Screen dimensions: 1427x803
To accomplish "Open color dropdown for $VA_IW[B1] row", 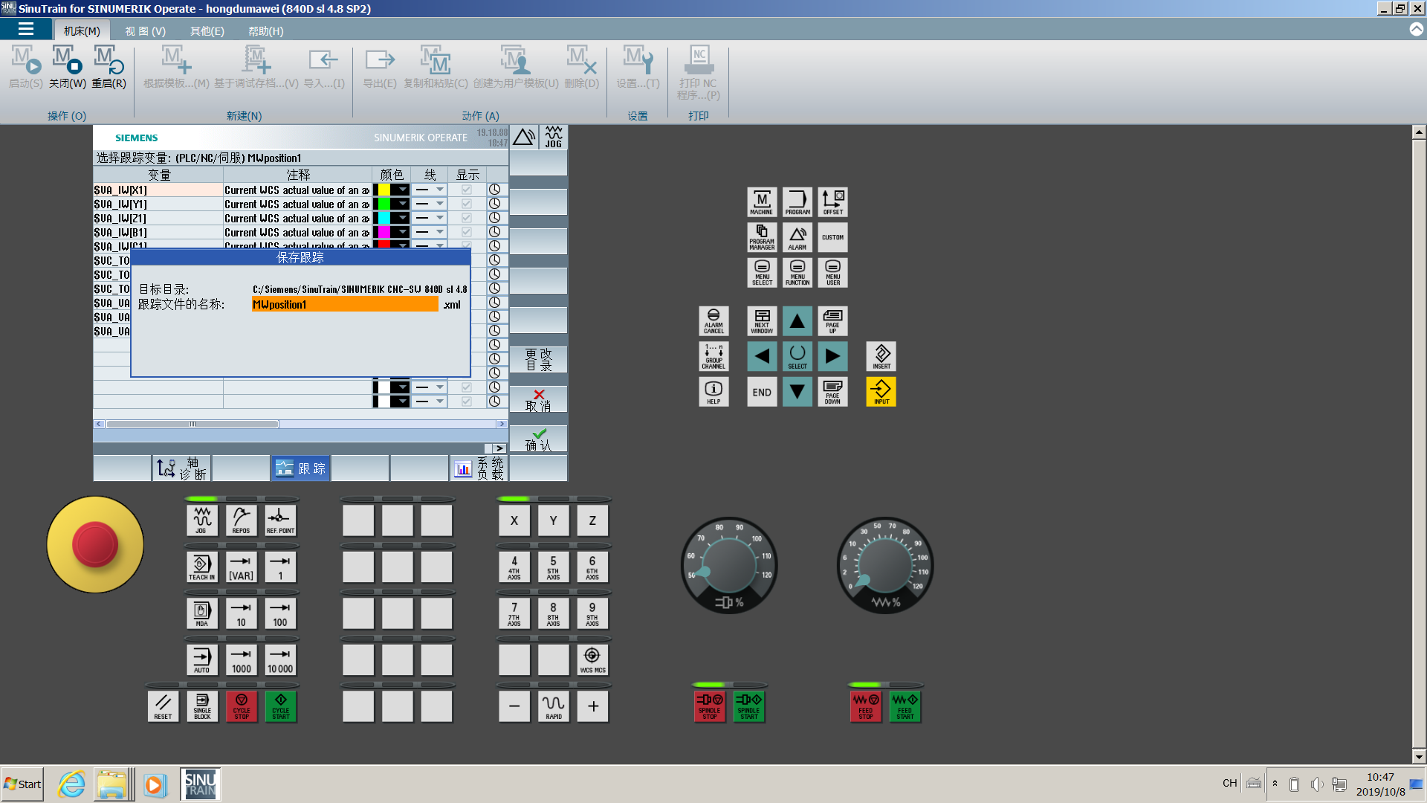I will (402, 232).
